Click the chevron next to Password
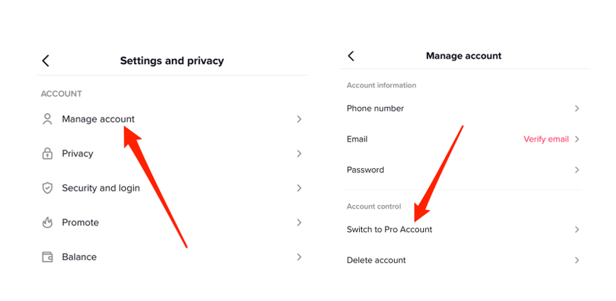Viewport: 616px width, 301px height. coord(577,170)
